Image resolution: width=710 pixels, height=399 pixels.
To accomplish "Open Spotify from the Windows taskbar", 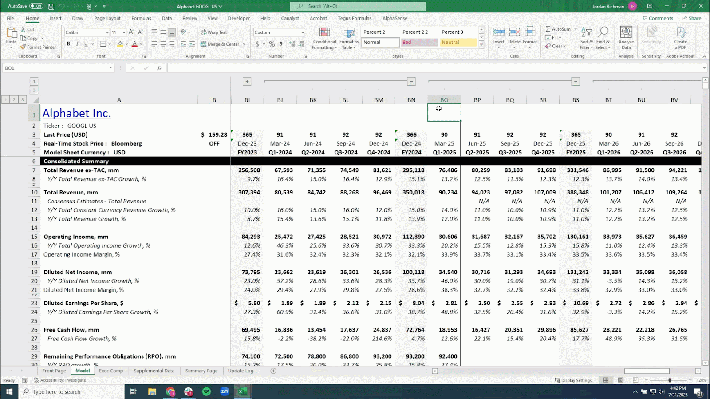I will [x=206, y=391].
